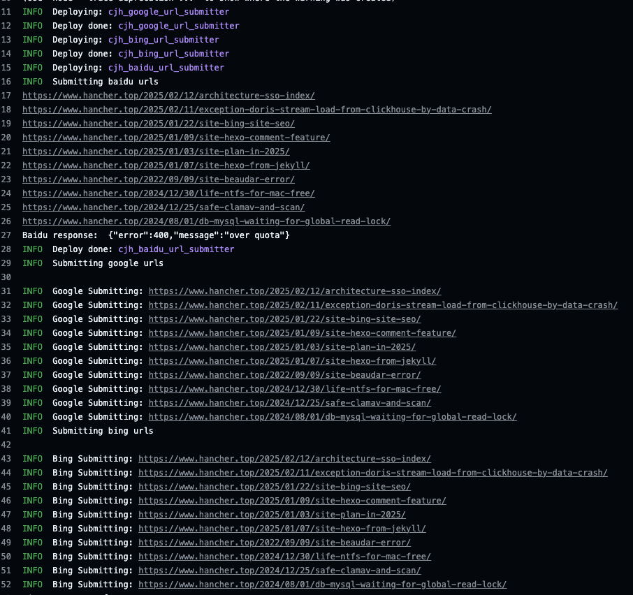This screenshot has height=595, width=633.
Task: Follow Bing Submitting site-hexo-from-jekyll URL
Action: [282, 529]
